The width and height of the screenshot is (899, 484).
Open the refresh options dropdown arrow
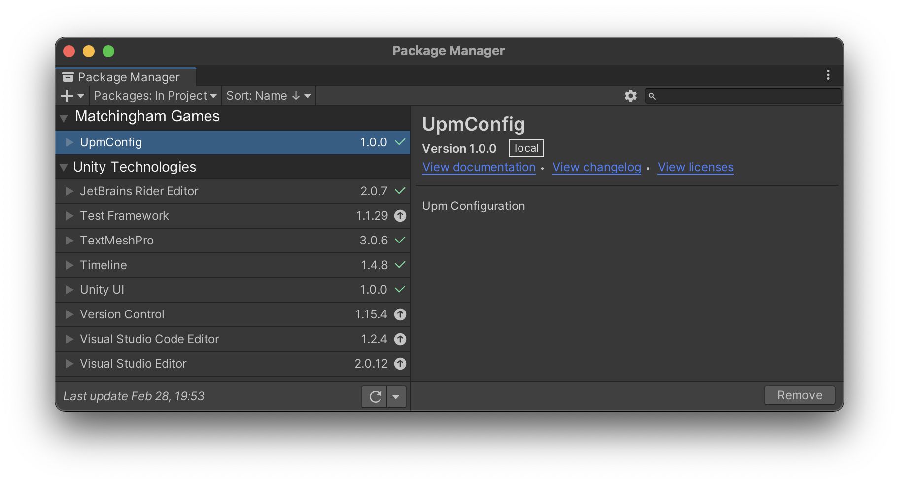click(396, 397)
